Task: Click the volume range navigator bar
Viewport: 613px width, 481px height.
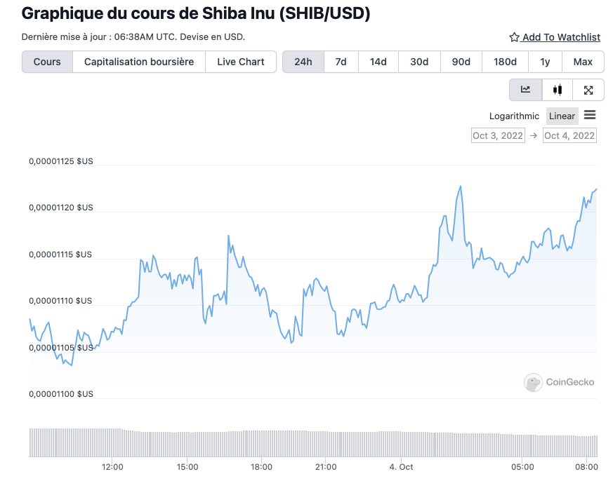Action: coord(313,442)
